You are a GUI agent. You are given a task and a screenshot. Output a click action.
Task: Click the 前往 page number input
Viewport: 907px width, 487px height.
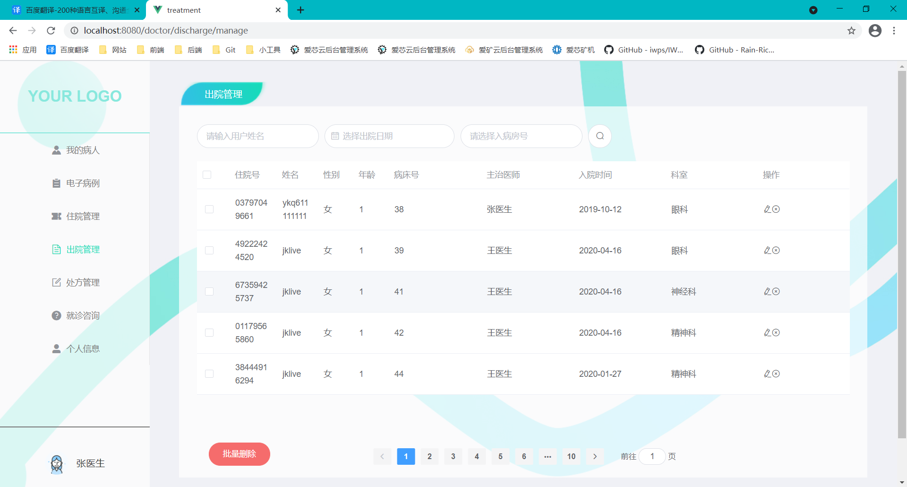[x=652, y=456]
